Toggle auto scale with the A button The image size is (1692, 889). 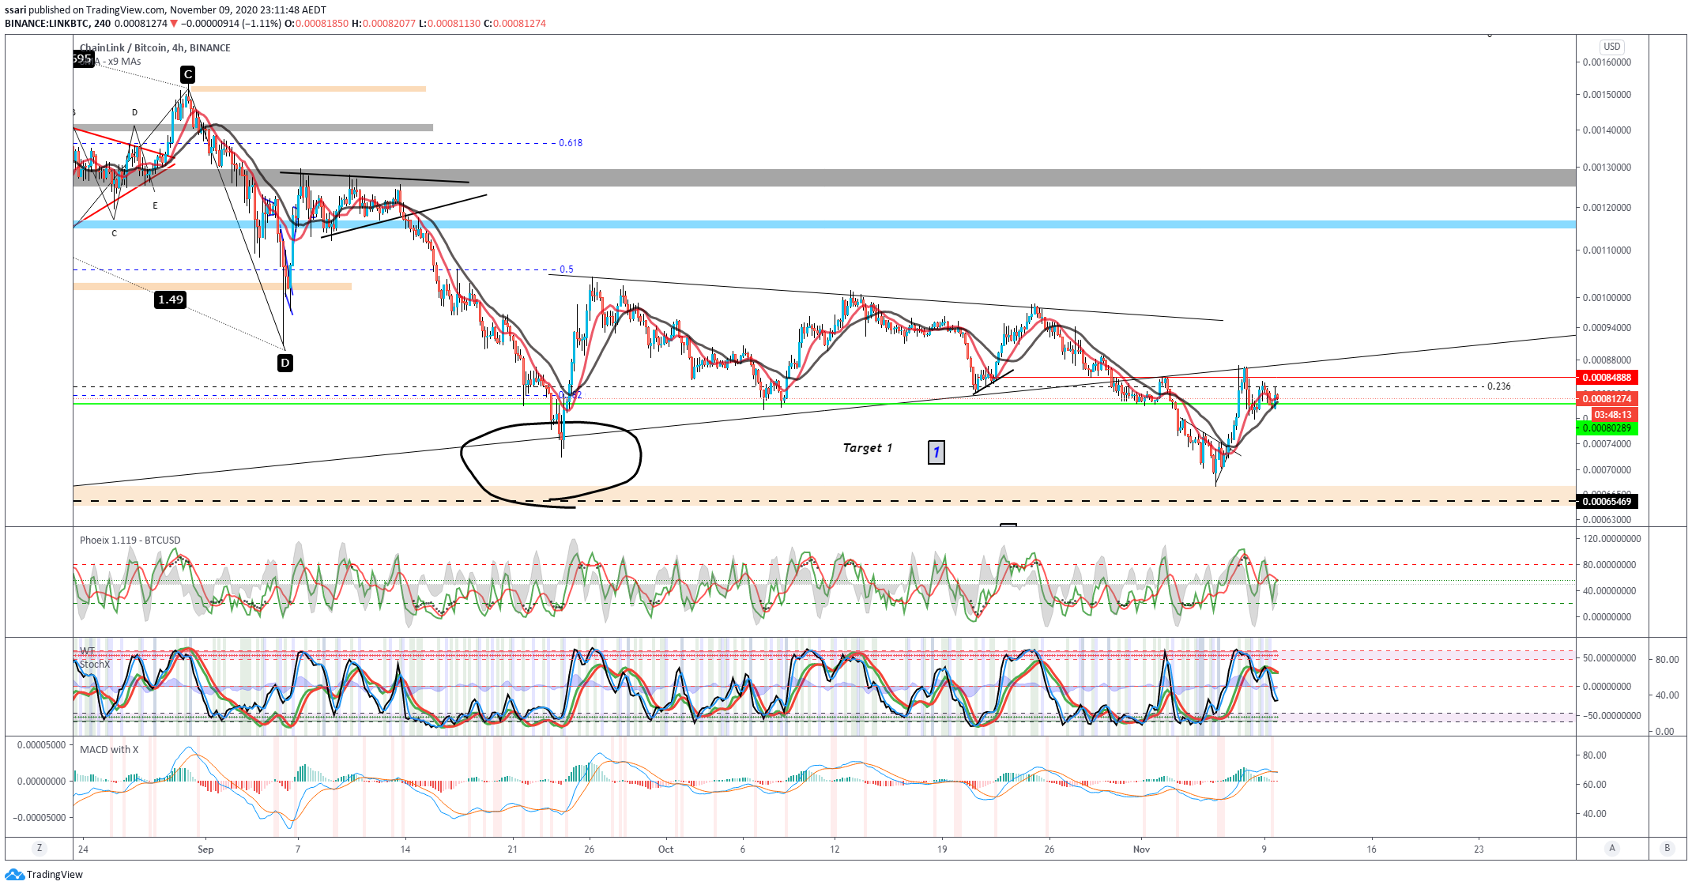pos(1612,848)
